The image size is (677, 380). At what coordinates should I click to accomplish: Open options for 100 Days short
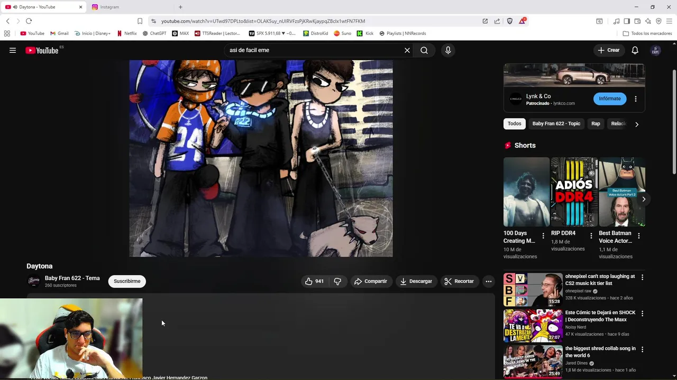543,236
